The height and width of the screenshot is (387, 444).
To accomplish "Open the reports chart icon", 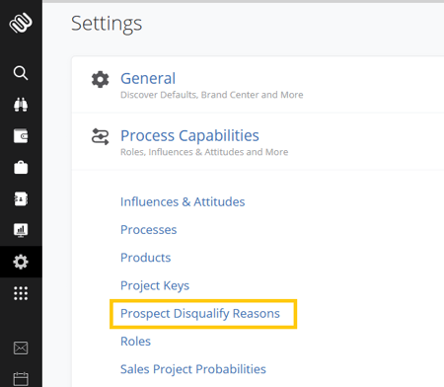I will coord(21,230).
